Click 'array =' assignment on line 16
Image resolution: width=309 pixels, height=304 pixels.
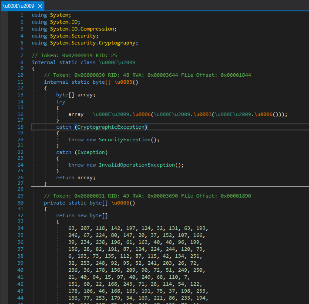pyautogui.click(x=79, y=114)
